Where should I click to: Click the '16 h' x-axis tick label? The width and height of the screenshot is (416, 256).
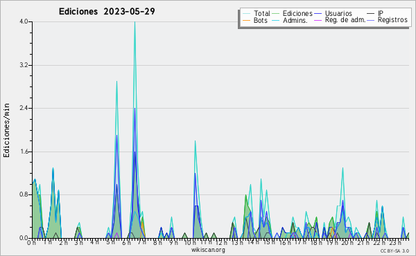pyautogui.click(x=284, y=242)
